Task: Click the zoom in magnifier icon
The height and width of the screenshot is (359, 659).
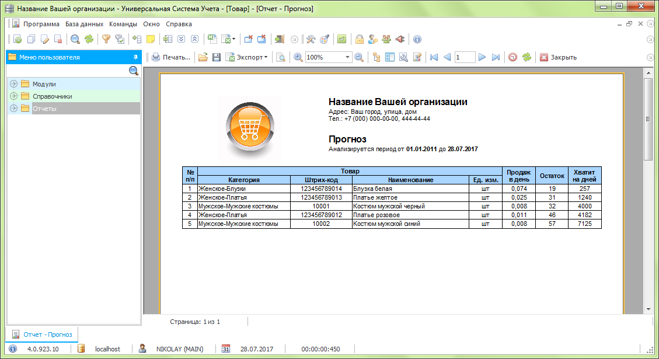Action: pyautogui.click(x=298, y=57)
